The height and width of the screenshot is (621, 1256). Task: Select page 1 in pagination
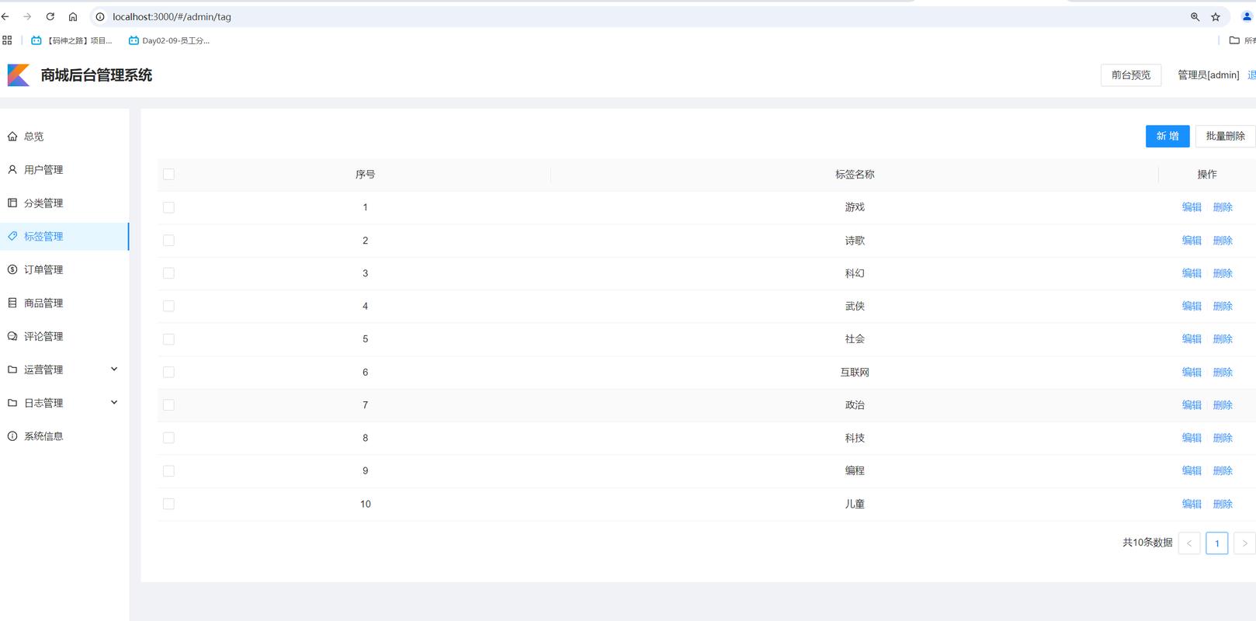(x=1217, y=543)
